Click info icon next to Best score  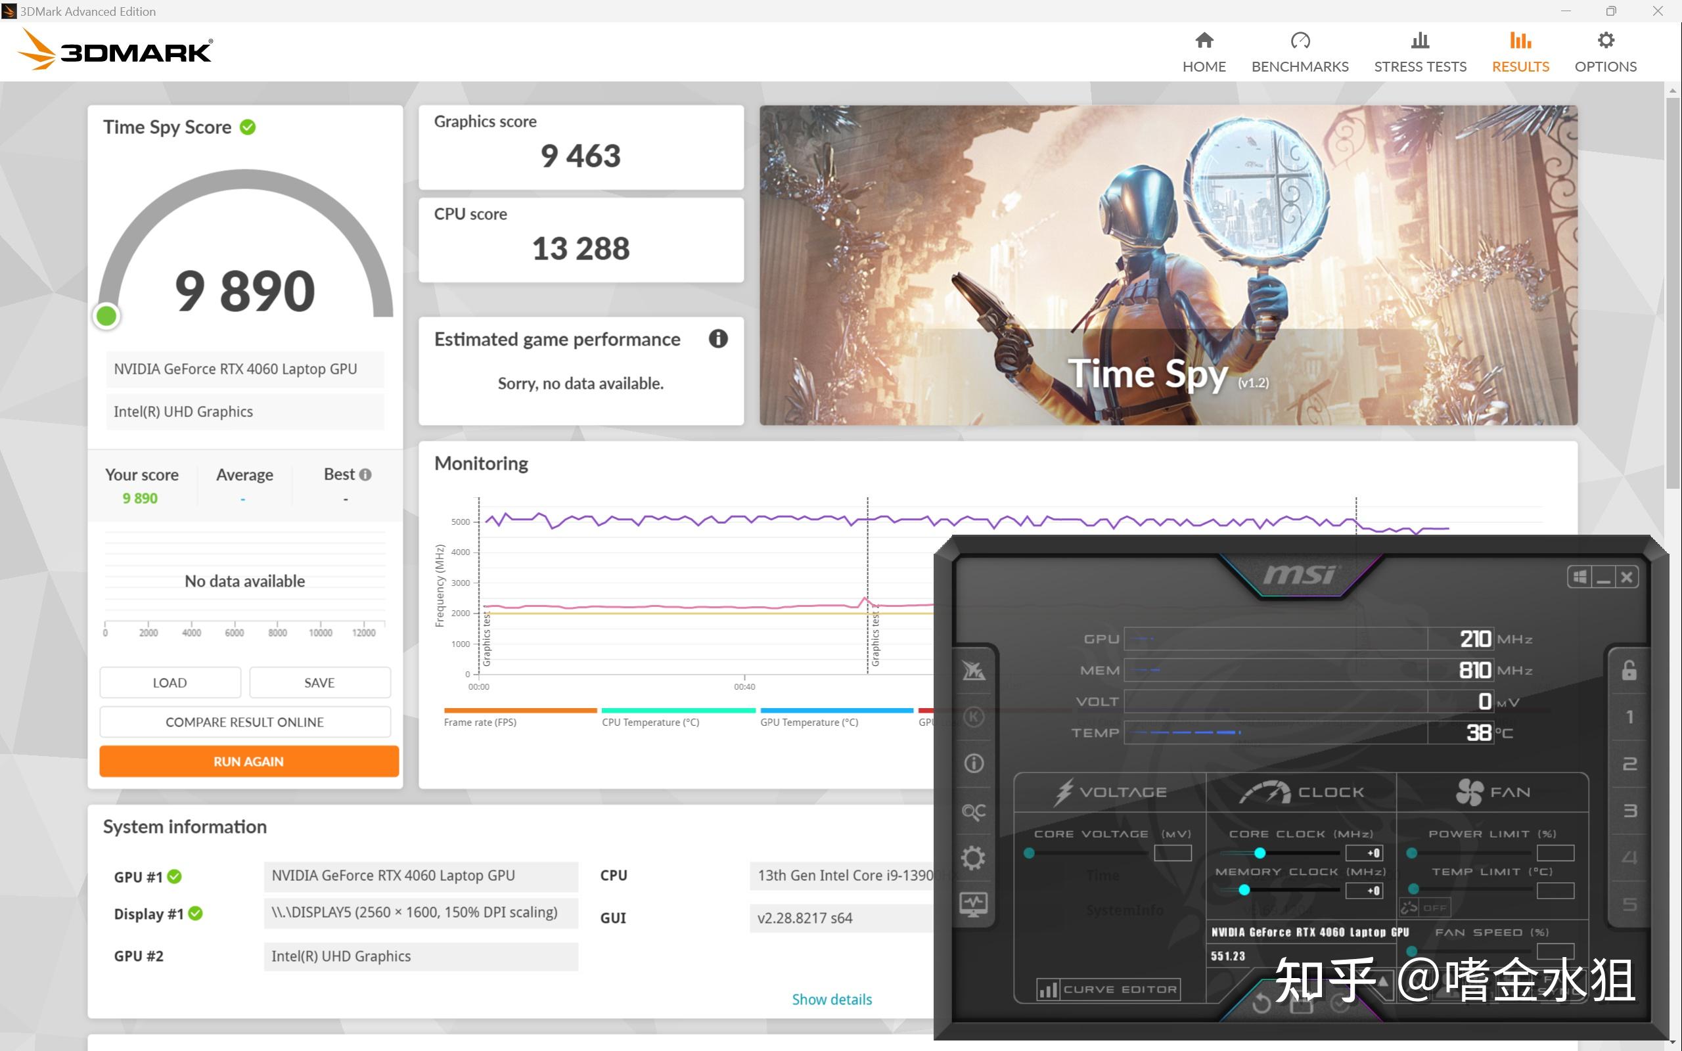click(x=365, y=475)
